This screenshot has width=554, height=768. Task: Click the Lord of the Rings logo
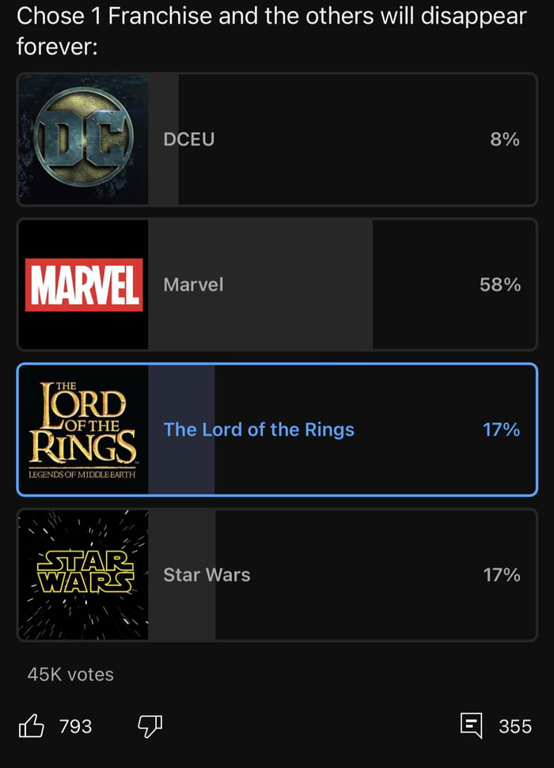pos(83,429)
